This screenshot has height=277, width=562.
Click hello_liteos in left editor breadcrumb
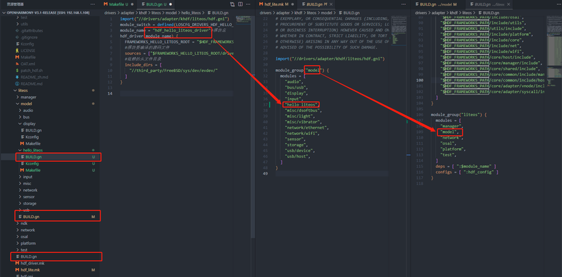point(192,12)
